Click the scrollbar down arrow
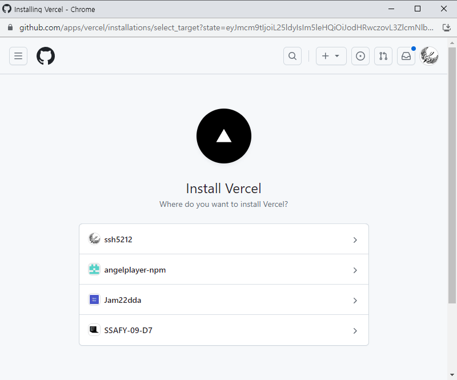 [452, 375]
